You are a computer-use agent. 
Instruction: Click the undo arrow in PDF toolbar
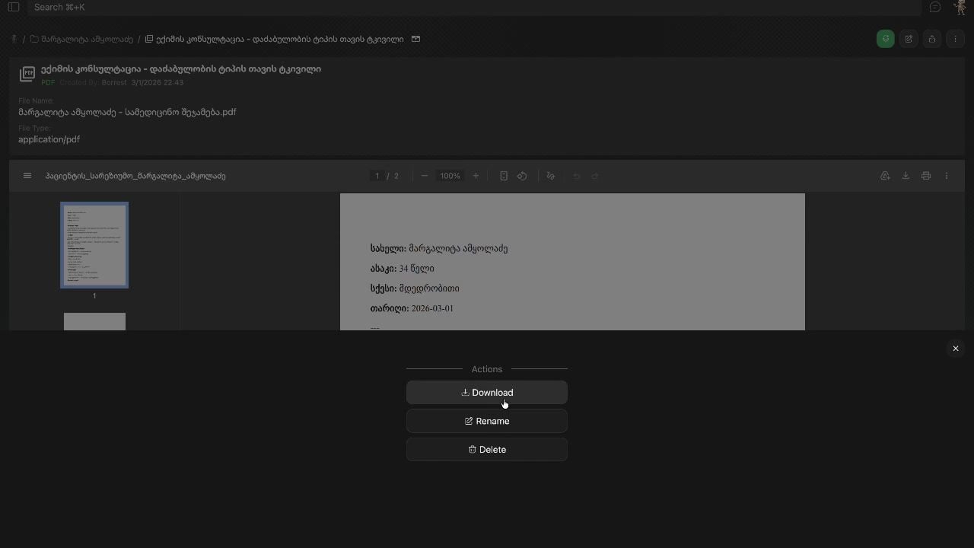click(577, 176)
